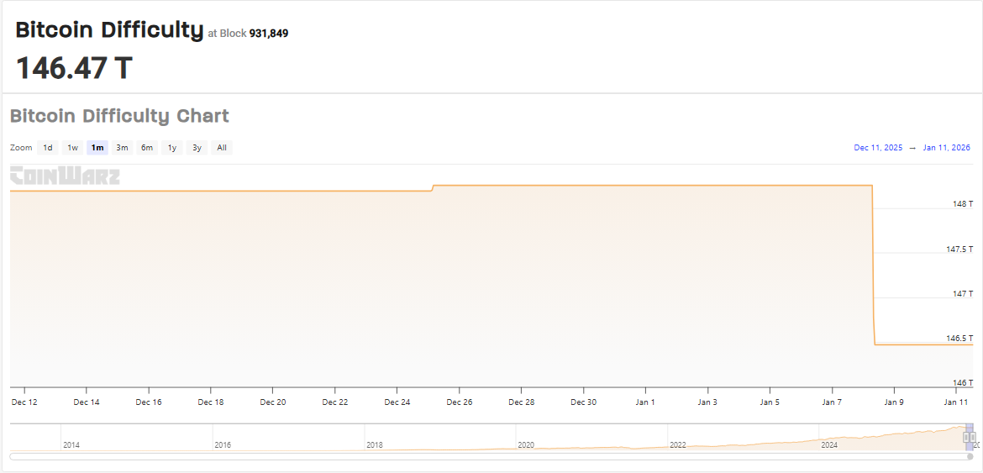This screenshot has width=983, height=473.
Task: Set chart zoom to 1w
Action: click(x=73, y=148)
